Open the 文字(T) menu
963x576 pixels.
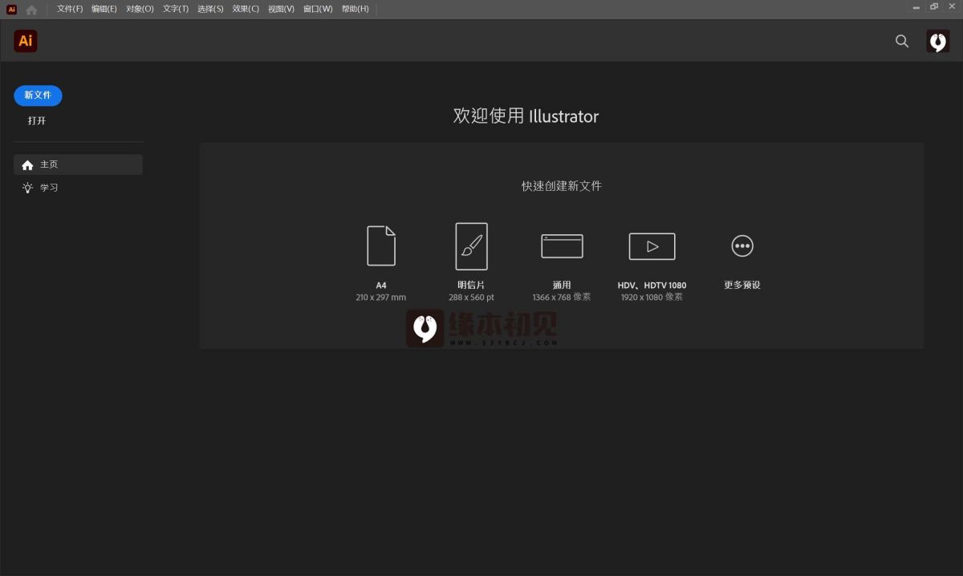point(176,9)
